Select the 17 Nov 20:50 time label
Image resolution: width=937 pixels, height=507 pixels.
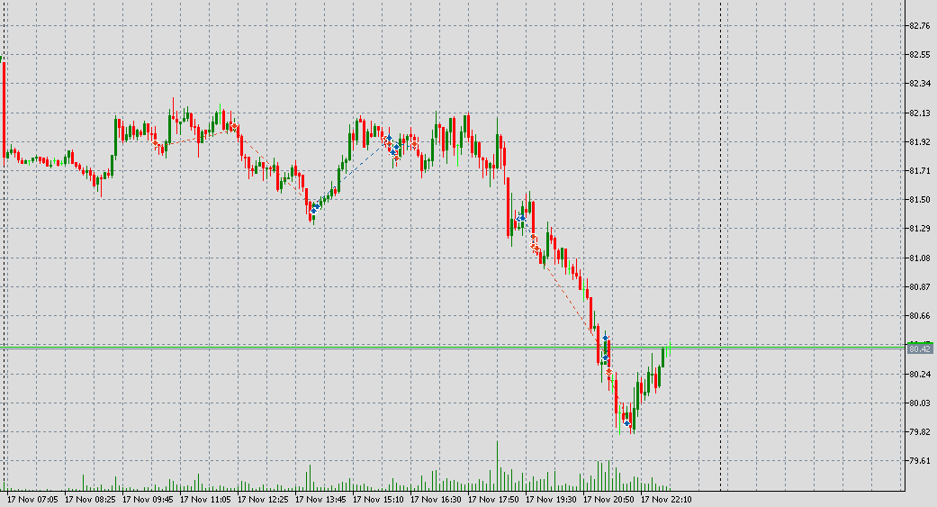point(609,499)
